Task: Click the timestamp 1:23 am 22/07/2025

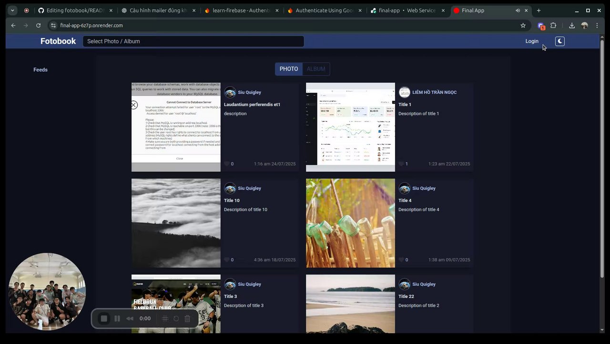Action: [x=449, y=164]
